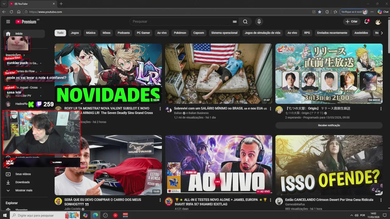The height and width of the screenshot is (219, 390).
Task: Select the Sistema operacional filter chip
Action: (224, 33)
